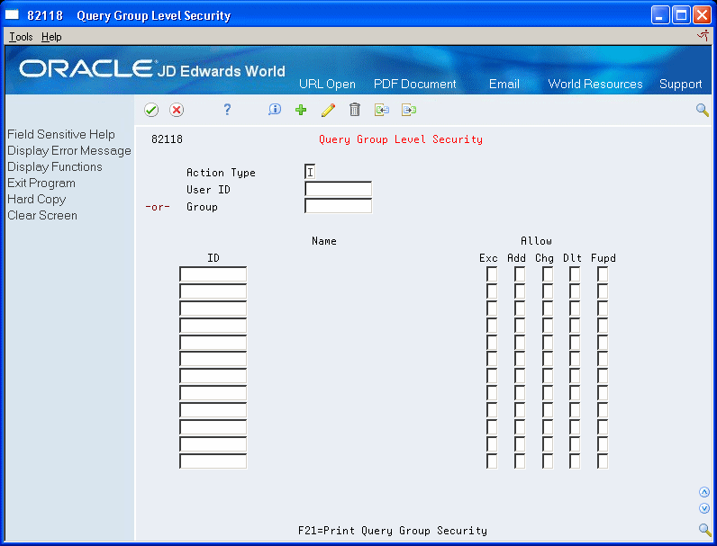This screenshot has width=717, height=546.
Task: Click the green checkmark OK icon
Action: [x=151, y=110]
